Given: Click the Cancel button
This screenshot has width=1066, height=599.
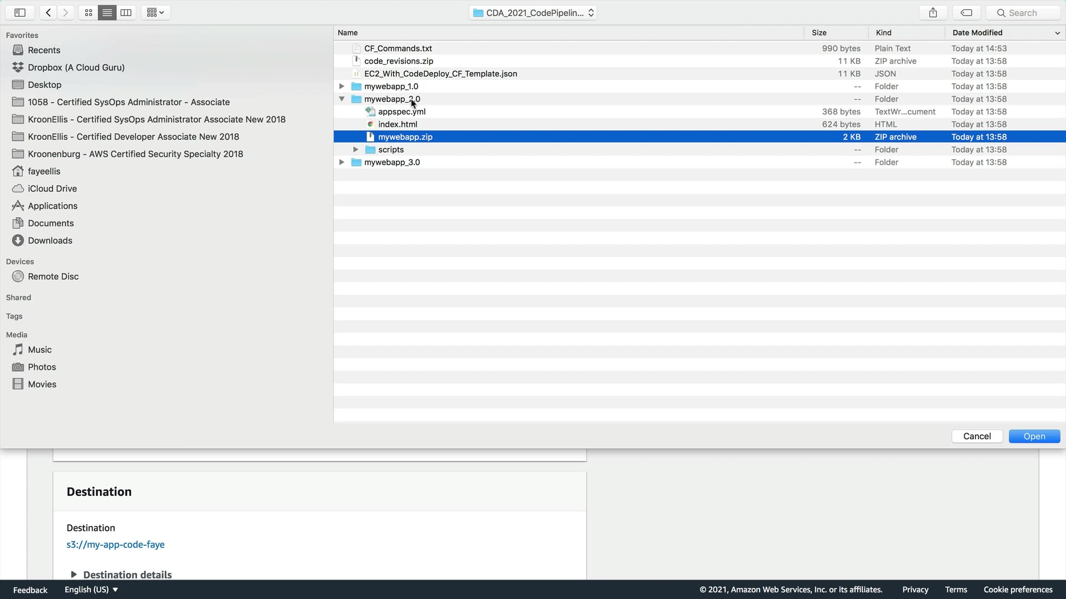Looking at the screenshot, I should point(977,436).
